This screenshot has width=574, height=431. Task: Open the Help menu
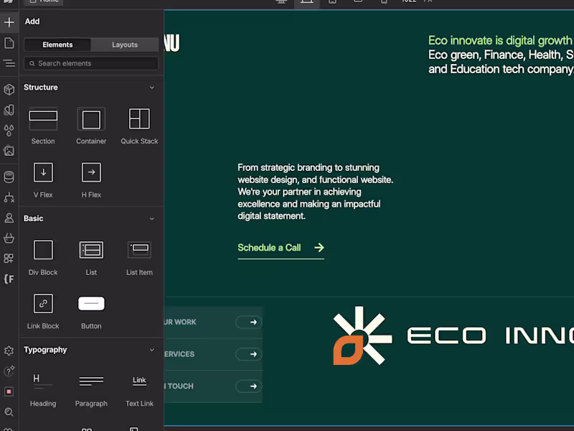coord(9,371)
